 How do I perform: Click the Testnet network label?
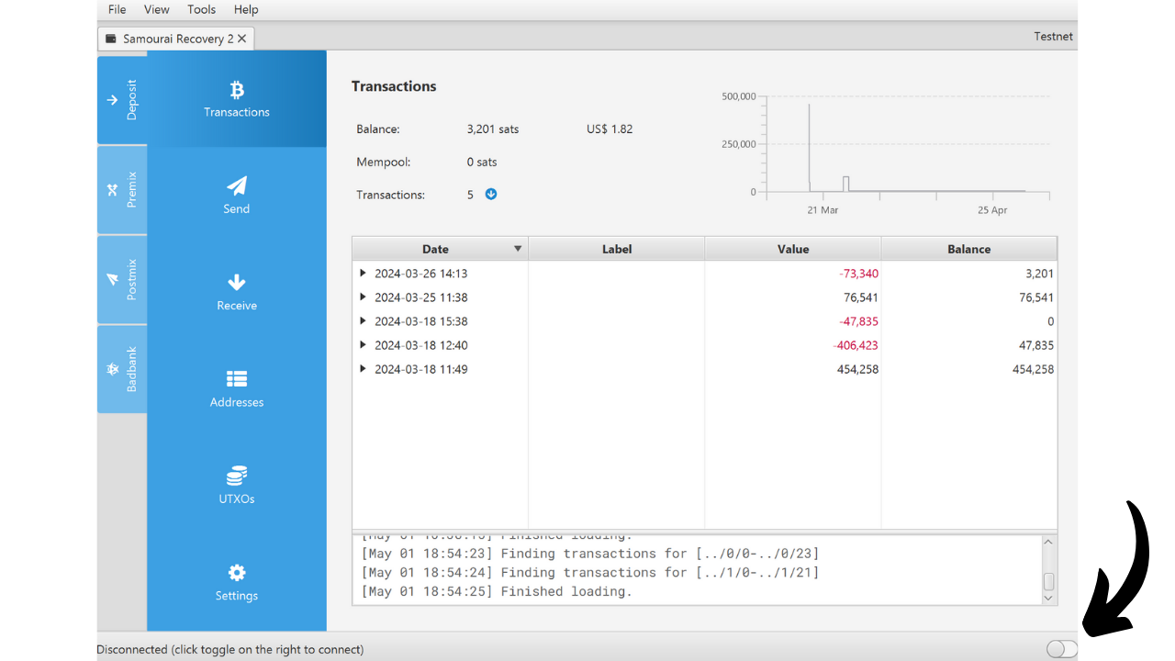tap(1054, 37)
